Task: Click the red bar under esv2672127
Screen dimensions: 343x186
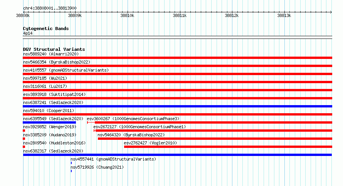Action: click(x=214, y=131)
